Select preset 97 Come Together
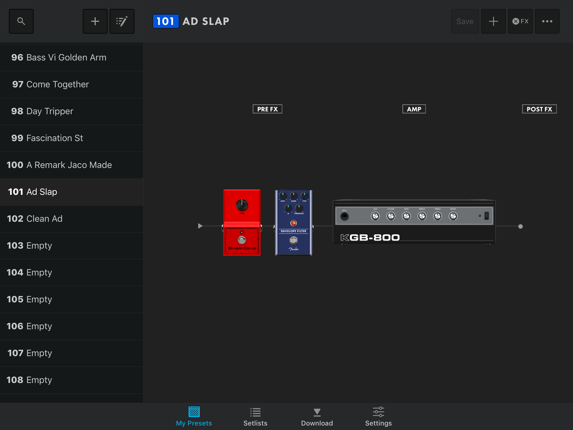This screenshot has width=573, height=430. [x=72, y=84]
